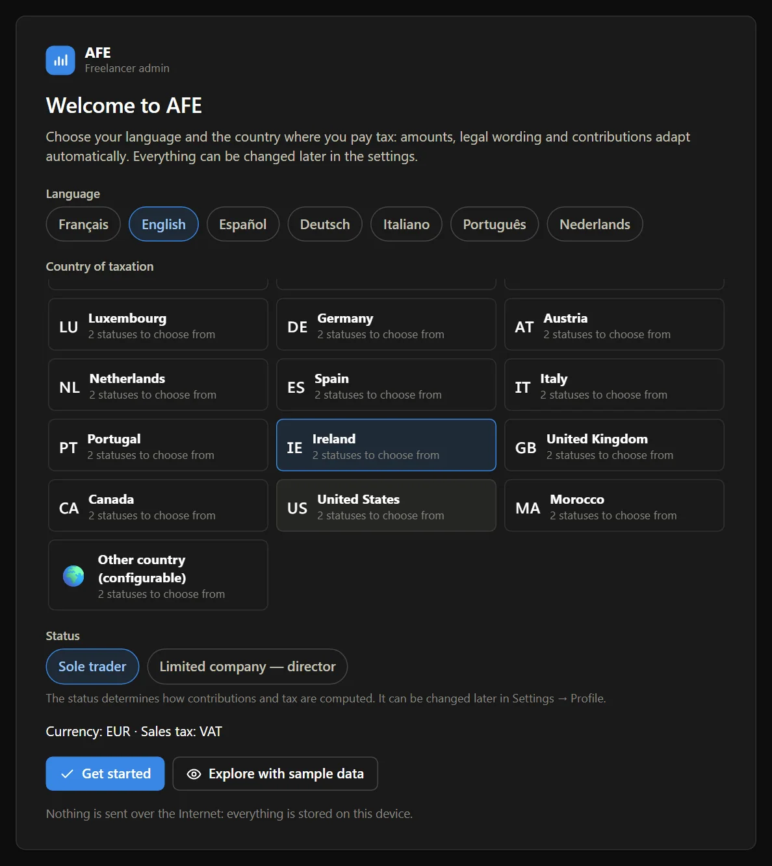Screen dimensions: 772x866
Task: Choose Spain as country of taxation
Action: tap(386, 385)
